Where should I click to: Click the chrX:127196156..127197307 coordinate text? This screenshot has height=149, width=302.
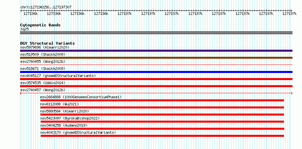pos(46,7)
